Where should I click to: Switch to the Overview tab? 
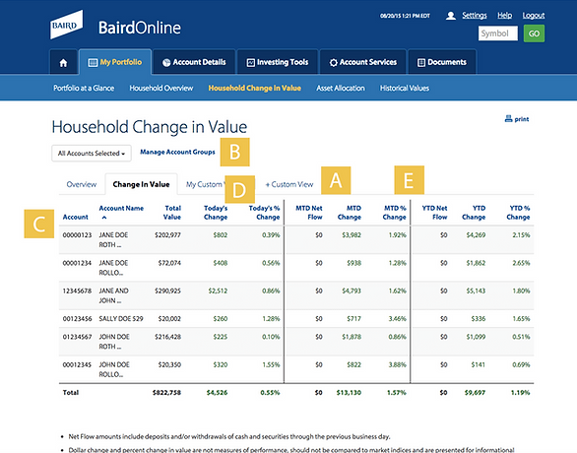tap(82, 184)
